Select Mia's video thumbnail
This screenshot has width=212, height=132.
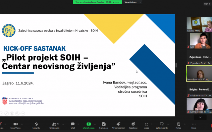point(199,41)
